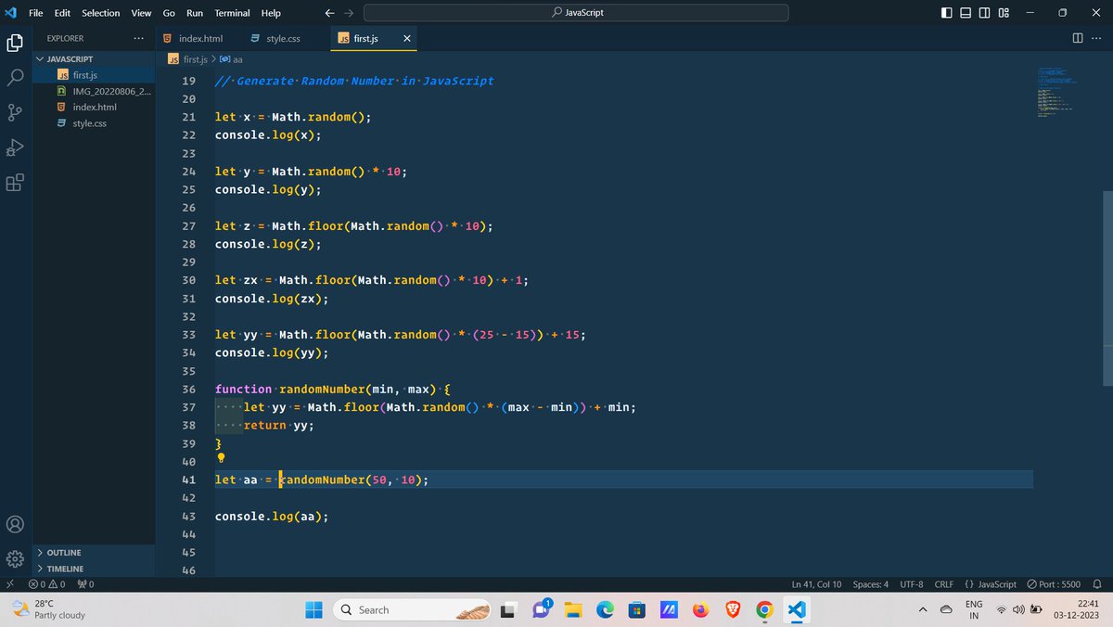The width and height of the screenshot is (1113, 627).
Task: Expand the TIMELINE section
Action: point(94,569)
